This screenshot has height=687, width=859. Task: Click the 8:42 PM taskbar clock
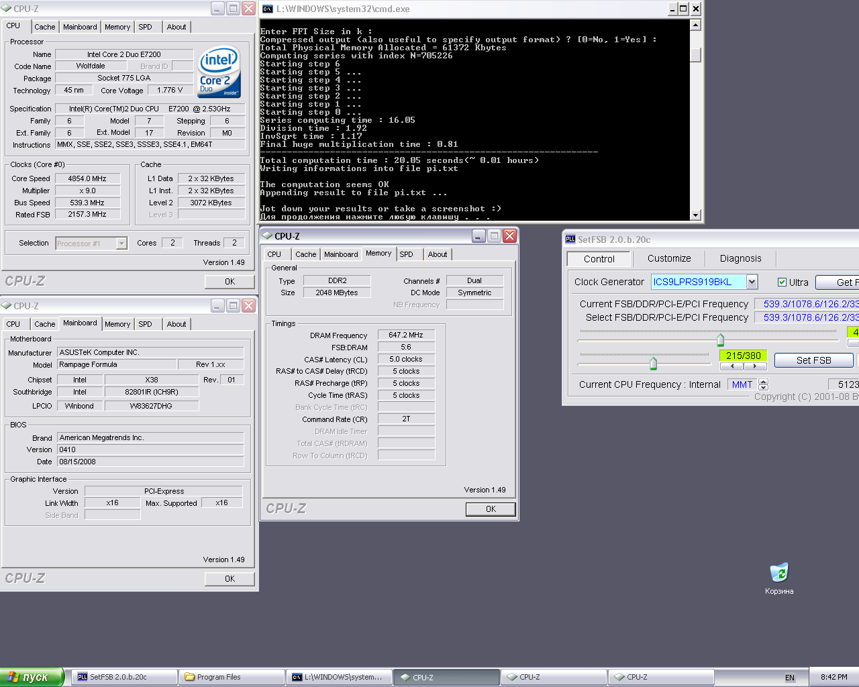[834, 678]
